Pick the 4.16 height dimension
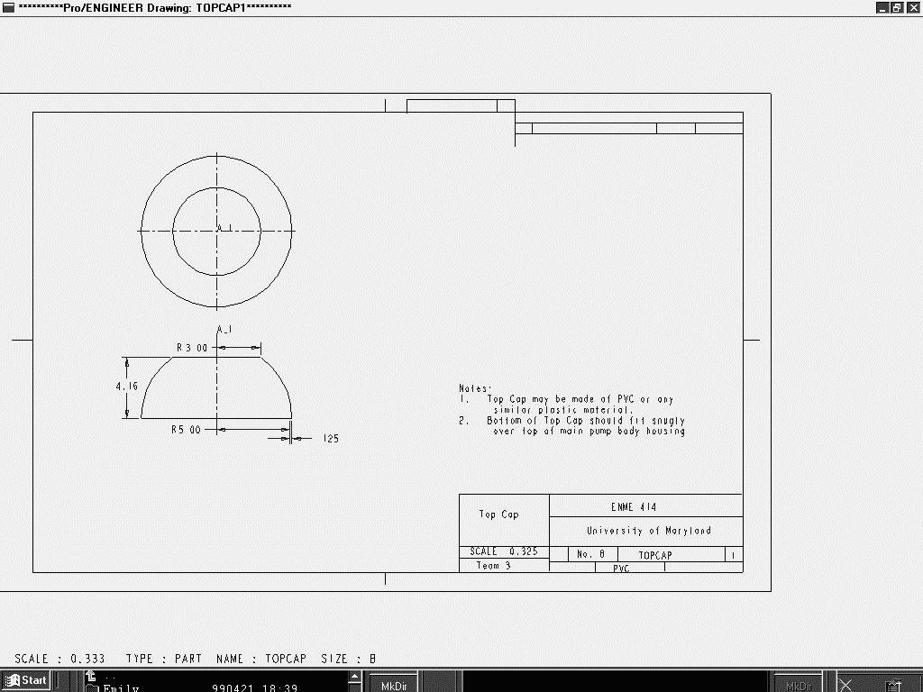923x692 pixels. coord(126,386)
